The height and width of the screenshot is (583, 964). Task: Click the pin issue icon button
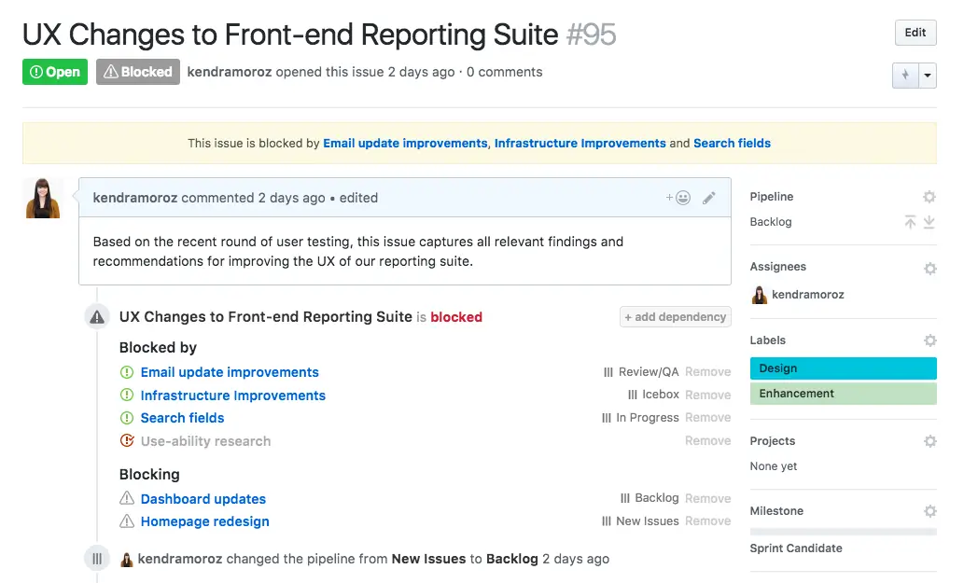tap(905, 76)
